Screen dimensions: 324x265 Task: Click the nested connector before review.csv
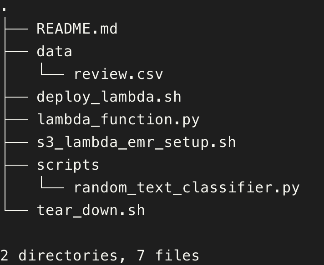click(x=53, y=73)
